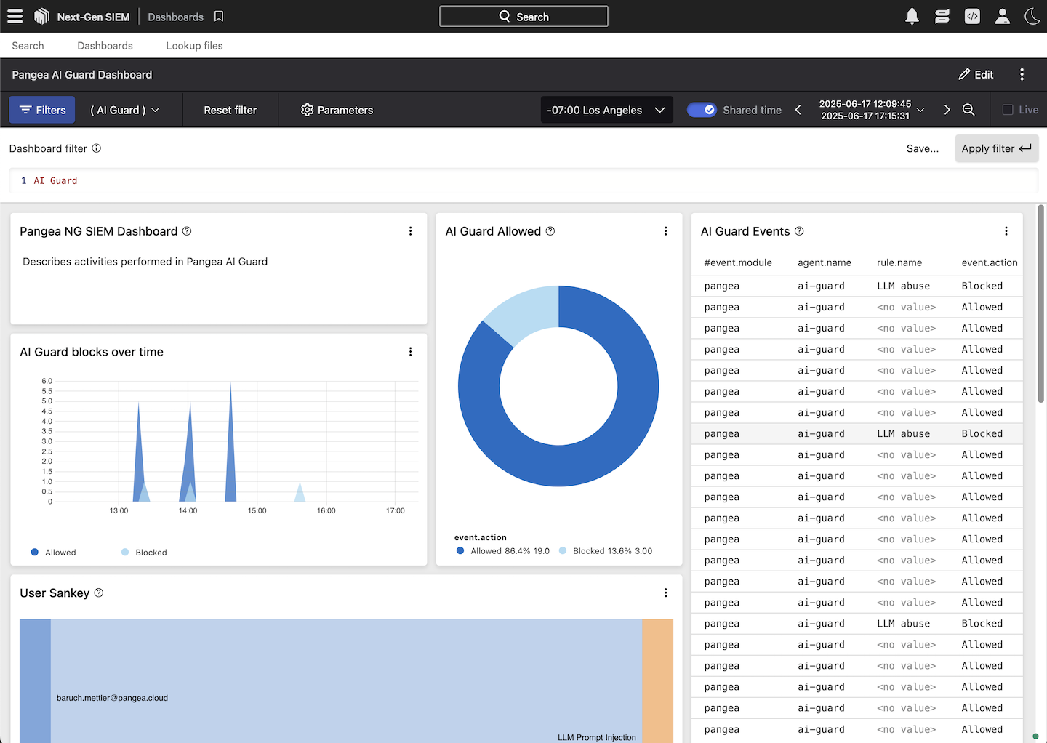Zoom out the time range
Image resolution: width=1047 pixels, height=743 pixels.
[968, 110]
